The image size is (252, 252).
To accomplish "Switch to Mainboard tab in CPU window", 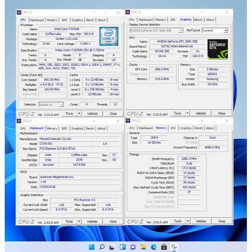I will [37, 20].
